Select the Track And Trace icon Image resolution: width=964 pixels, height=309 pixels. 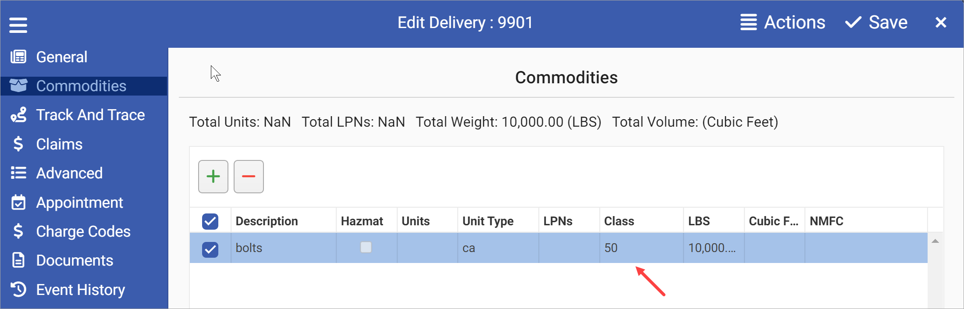point(18,114)
